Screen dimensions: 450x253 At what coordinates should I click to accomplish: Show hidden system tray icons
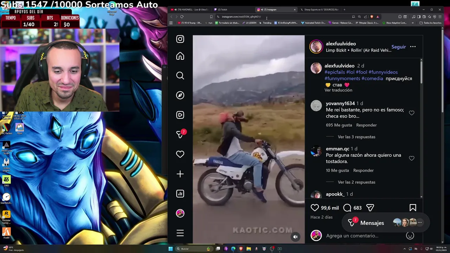(x=404, y=249)
